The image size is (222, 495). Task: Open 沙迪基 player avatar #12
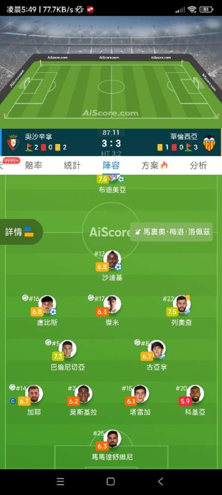coord(112,259)
